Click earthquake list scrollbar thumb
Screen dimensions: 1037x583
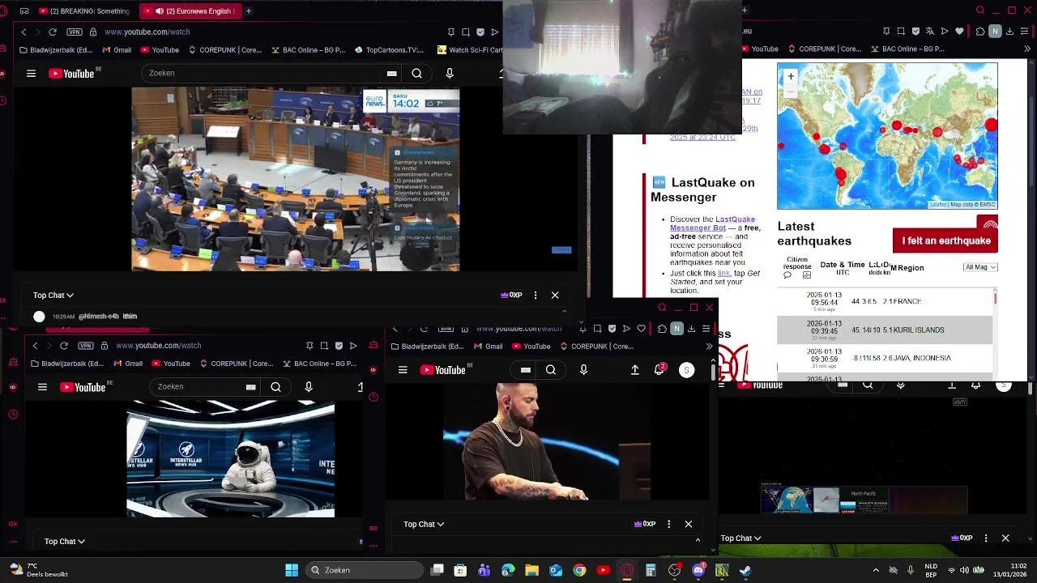tap(995, 299)
